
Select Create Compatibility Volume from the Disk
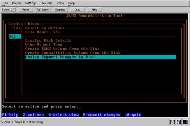[x=73, y=53]
